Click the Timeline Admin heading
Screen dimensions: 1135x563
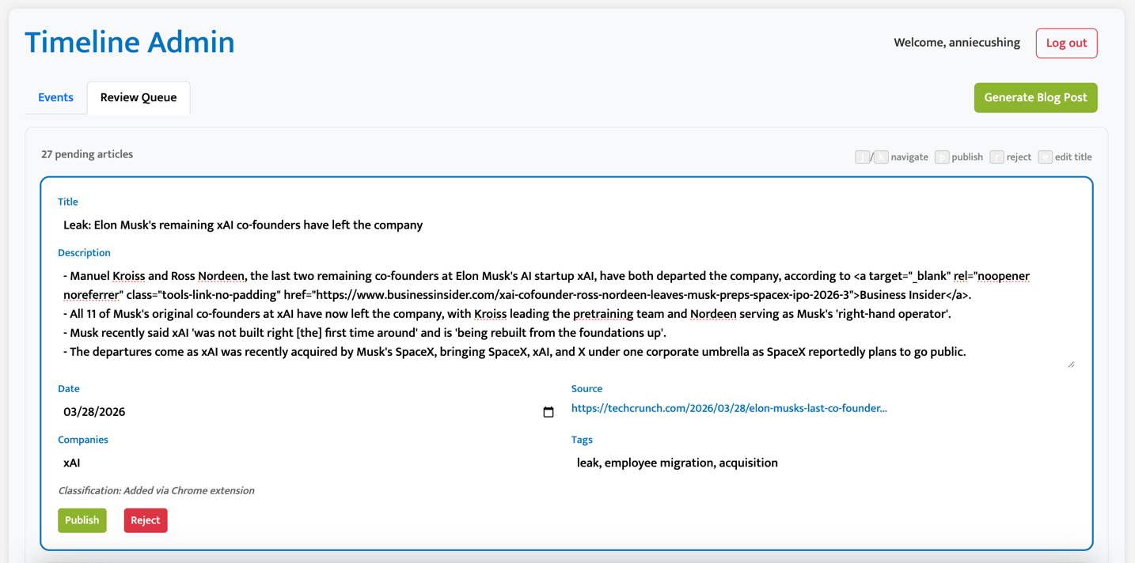130,43
